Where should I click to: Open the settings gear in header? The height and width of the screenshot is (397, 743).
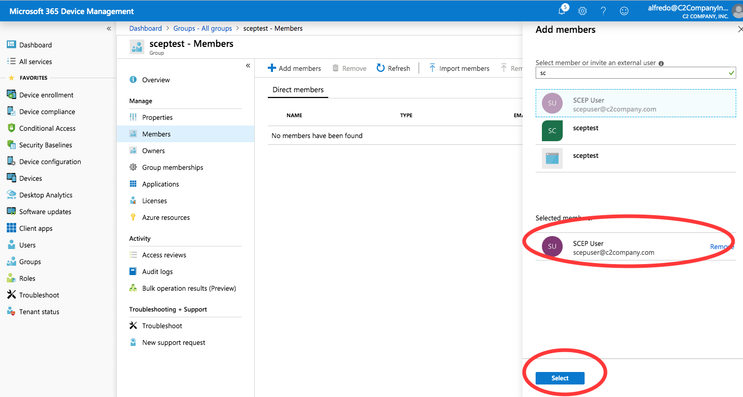pyautogui.click(x=583, y=11)
